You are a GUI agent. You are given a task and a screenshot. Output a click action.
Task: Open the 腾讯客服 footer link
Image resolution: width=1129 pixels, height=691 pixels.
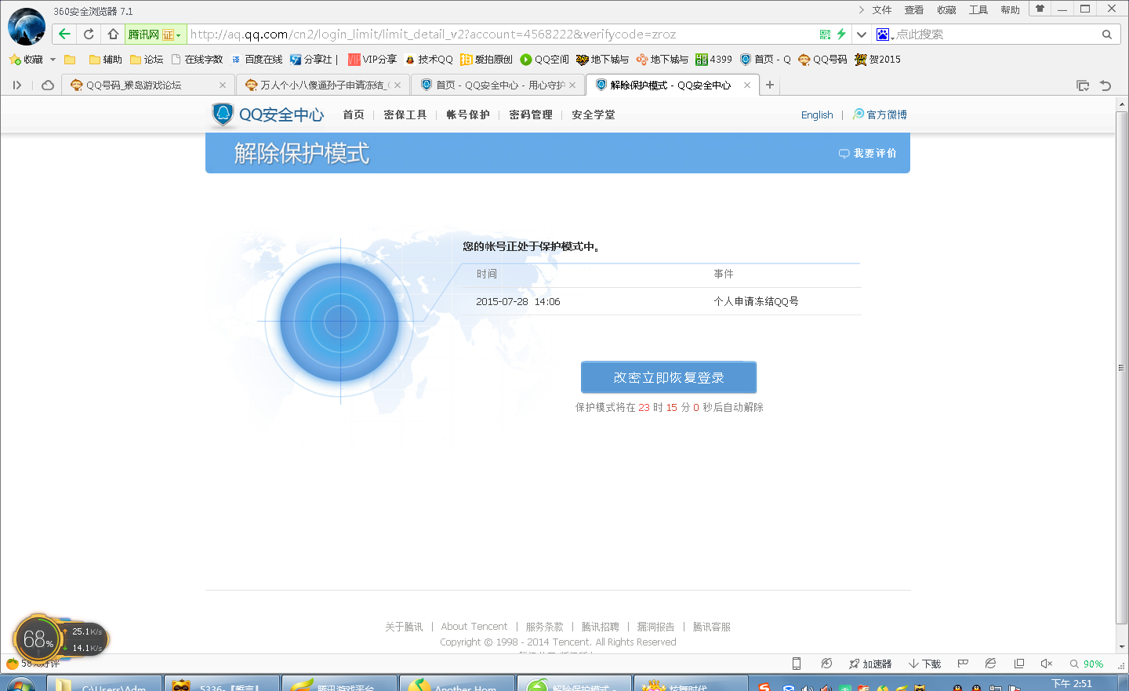click(x=712, y=627)
